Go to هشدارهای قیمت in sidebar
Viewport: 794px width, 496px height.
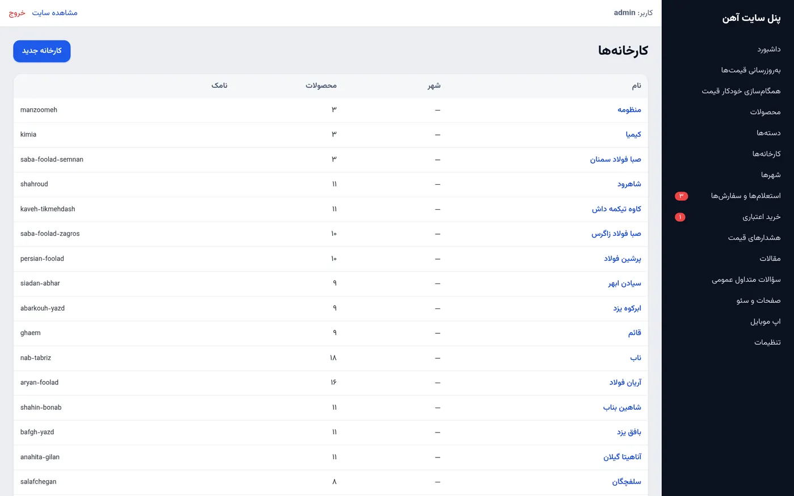(x=754, y=238)
